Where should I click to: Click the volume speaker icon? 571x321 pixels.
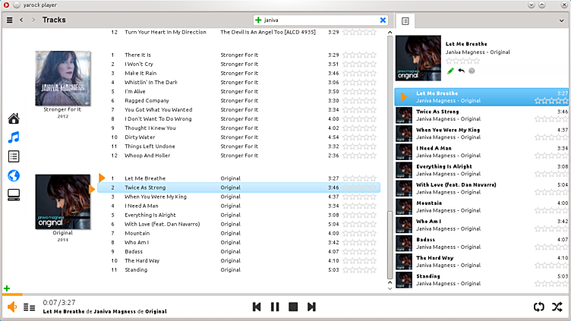click(12, 307)
